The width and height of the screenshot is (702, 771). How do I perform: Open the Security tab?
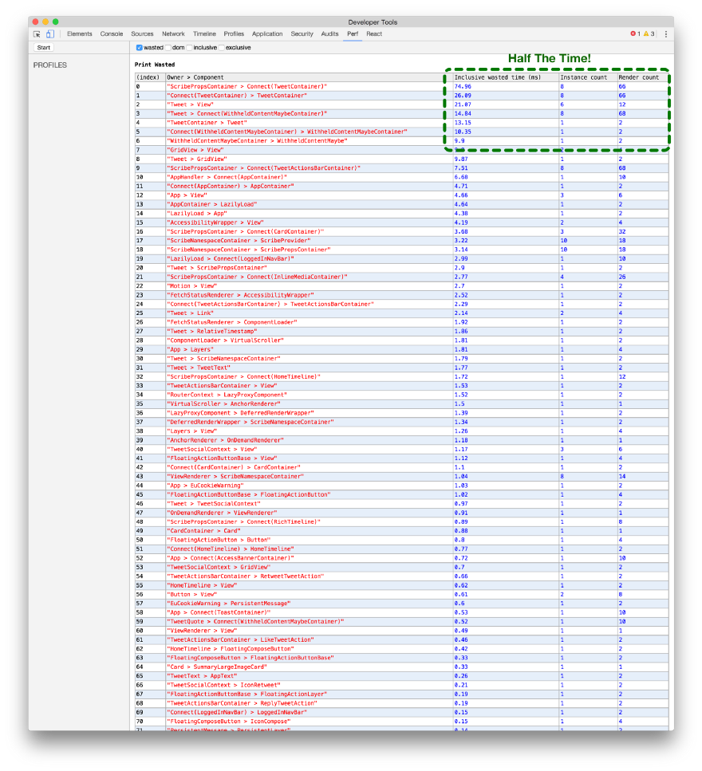[302, 34]
